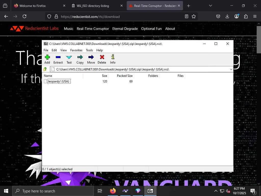Open the Help menu in 7-Zip
Screen dimensions: 261x196
[100, 50]
